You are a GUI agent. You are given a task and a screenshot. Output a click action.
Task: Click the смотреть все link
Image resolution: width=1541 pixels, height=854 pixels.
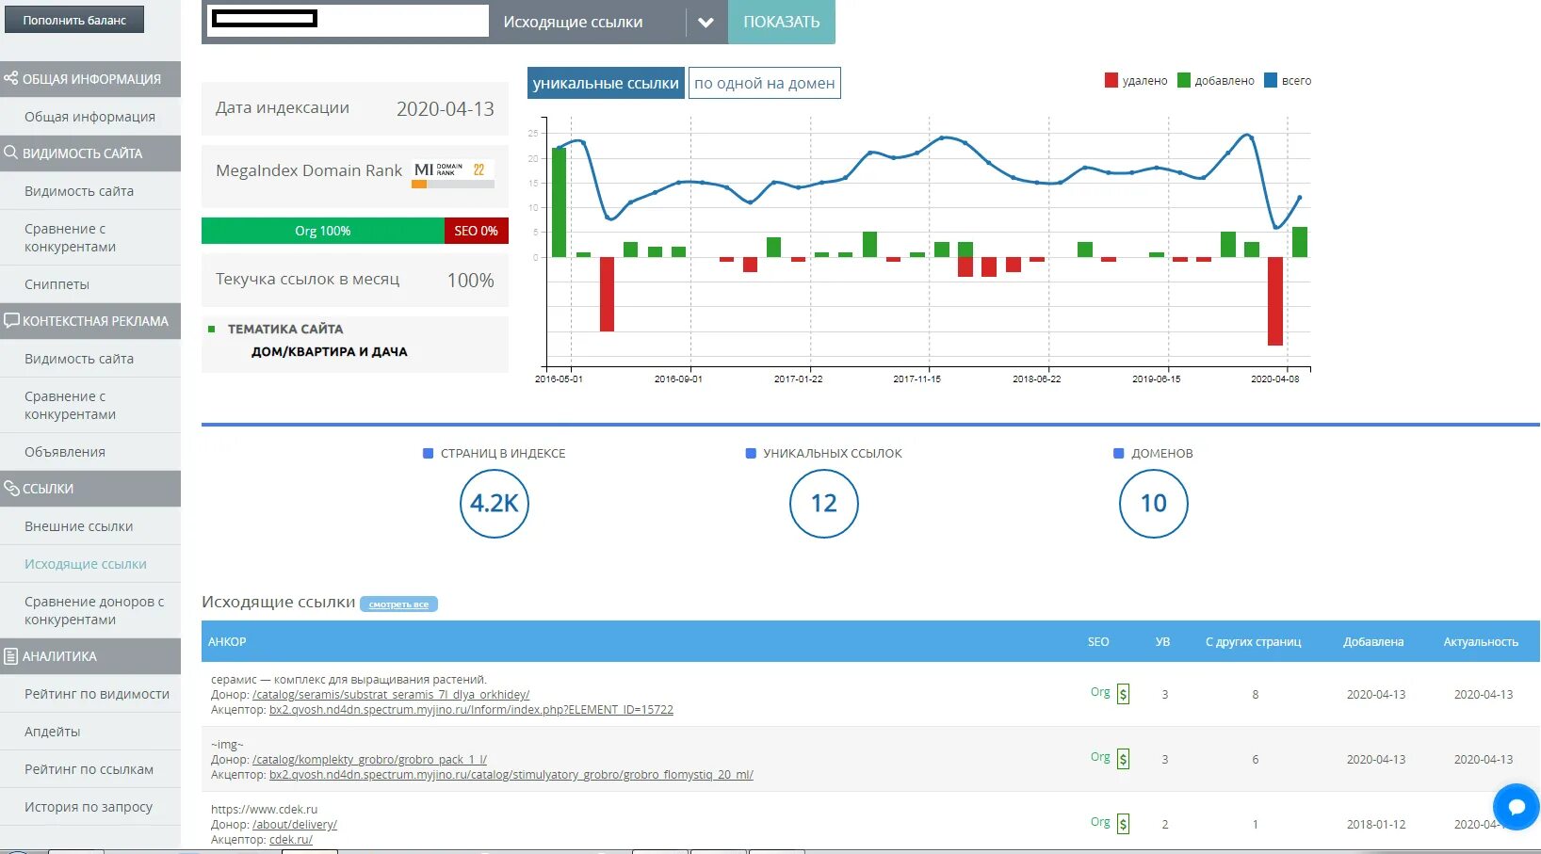(x=398, y=604)
